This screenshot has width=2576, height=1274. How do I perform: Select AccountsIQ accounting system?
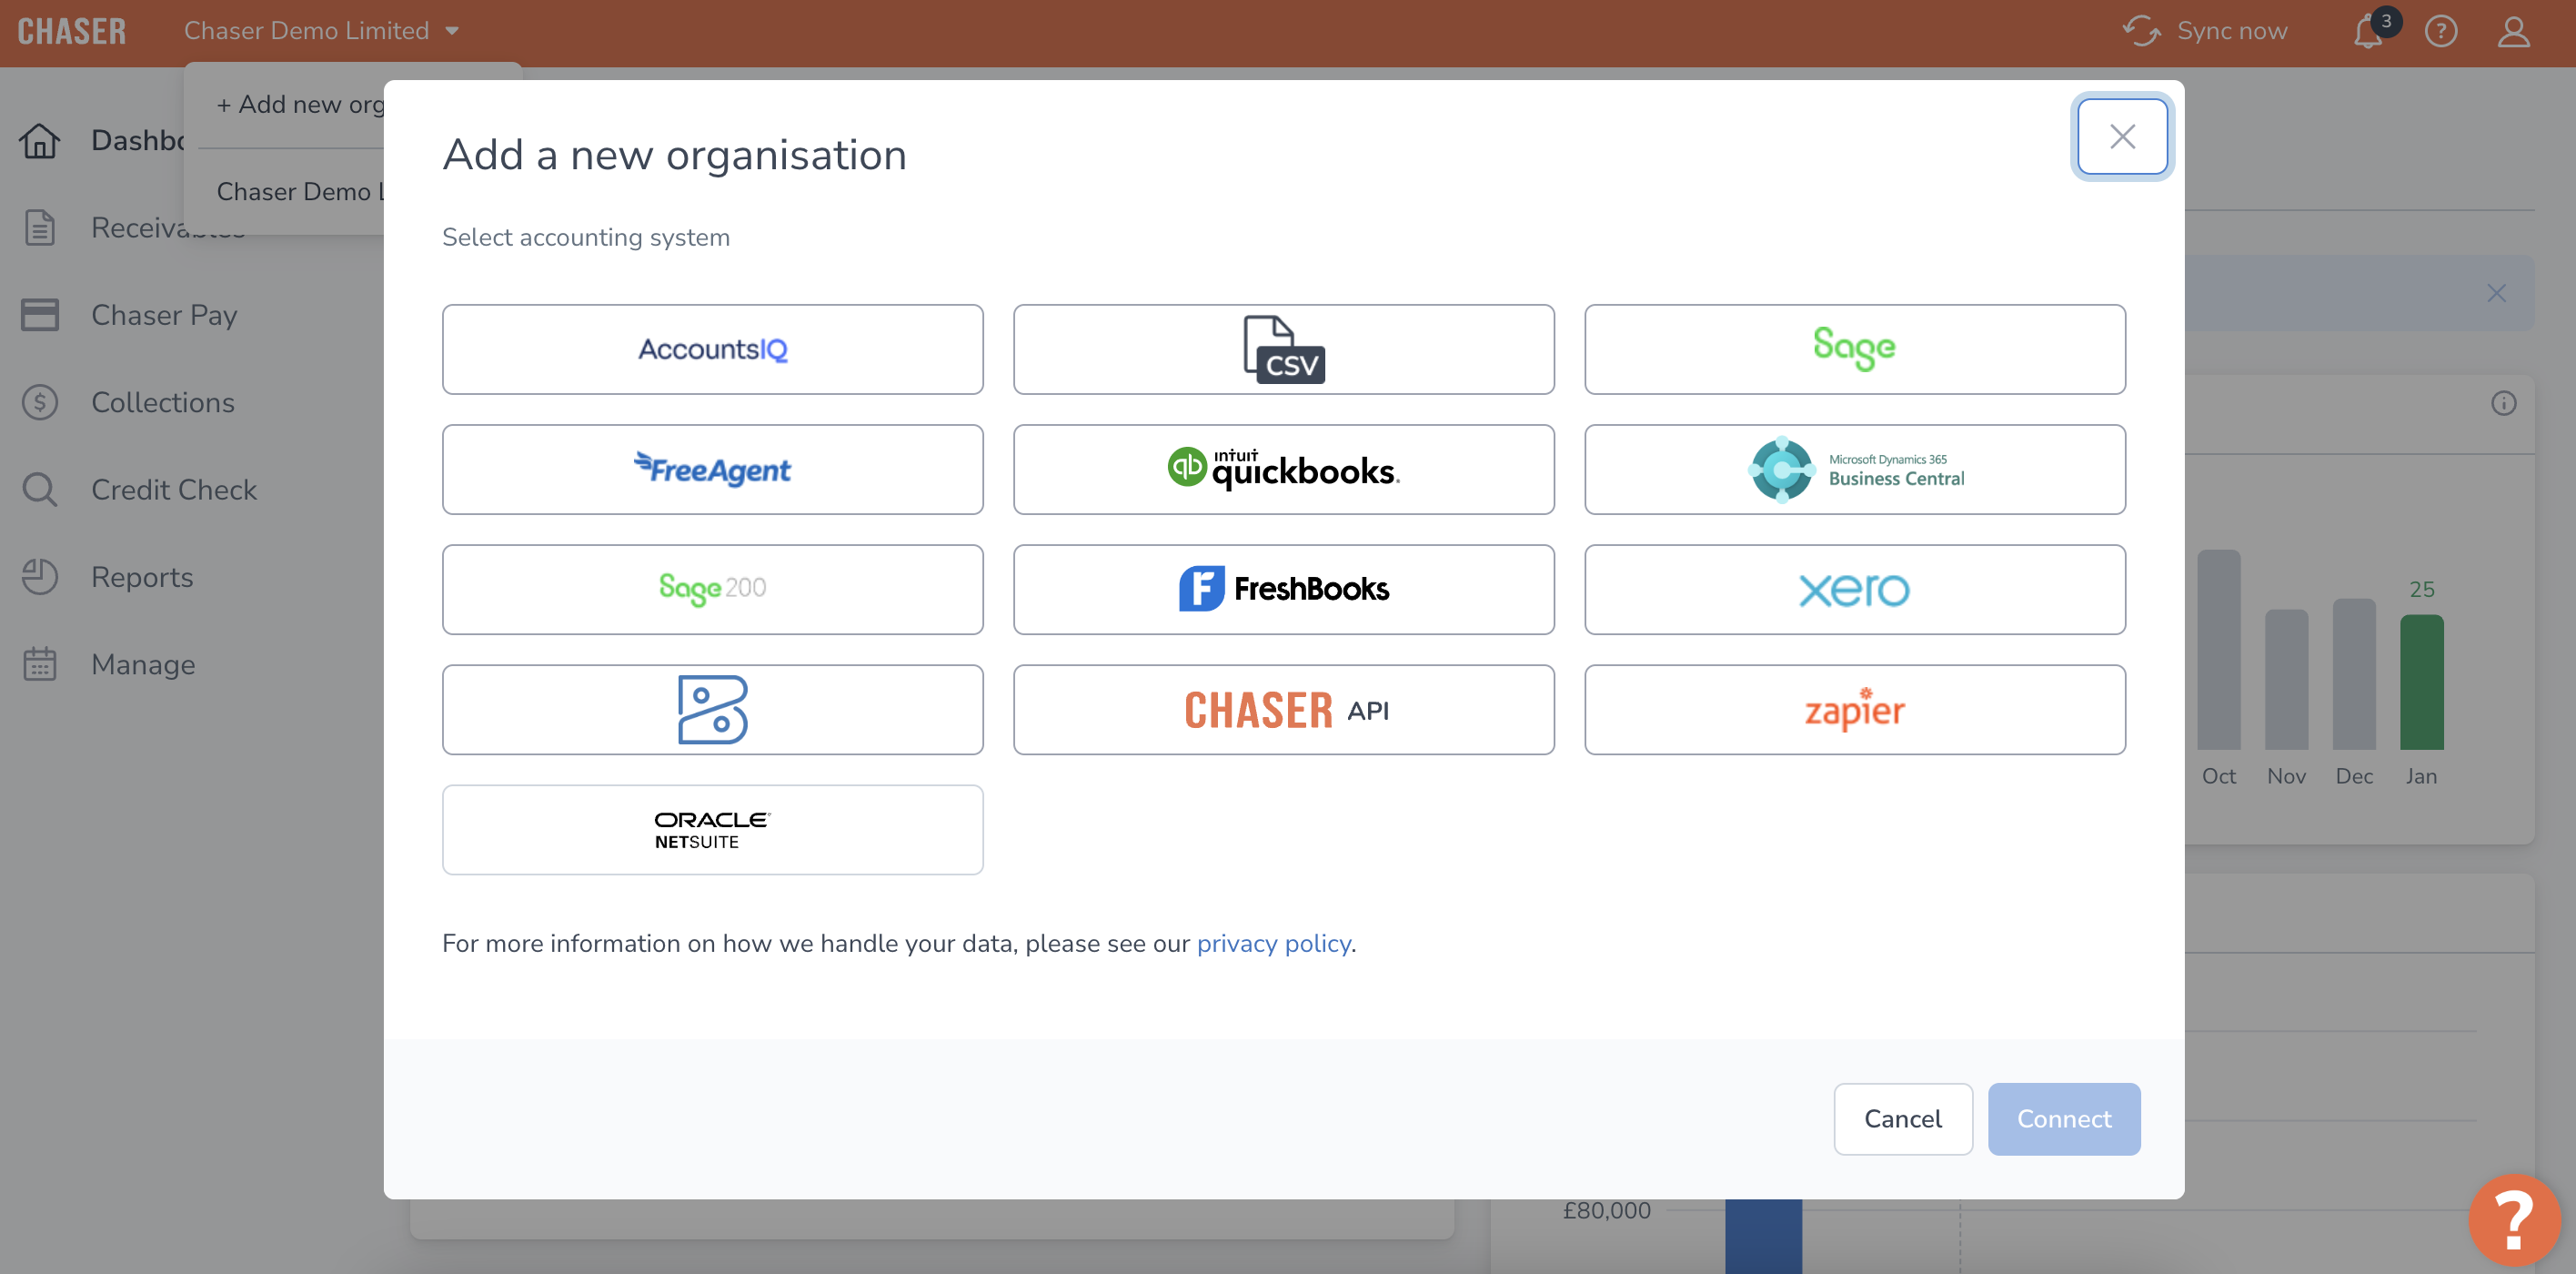711,349
